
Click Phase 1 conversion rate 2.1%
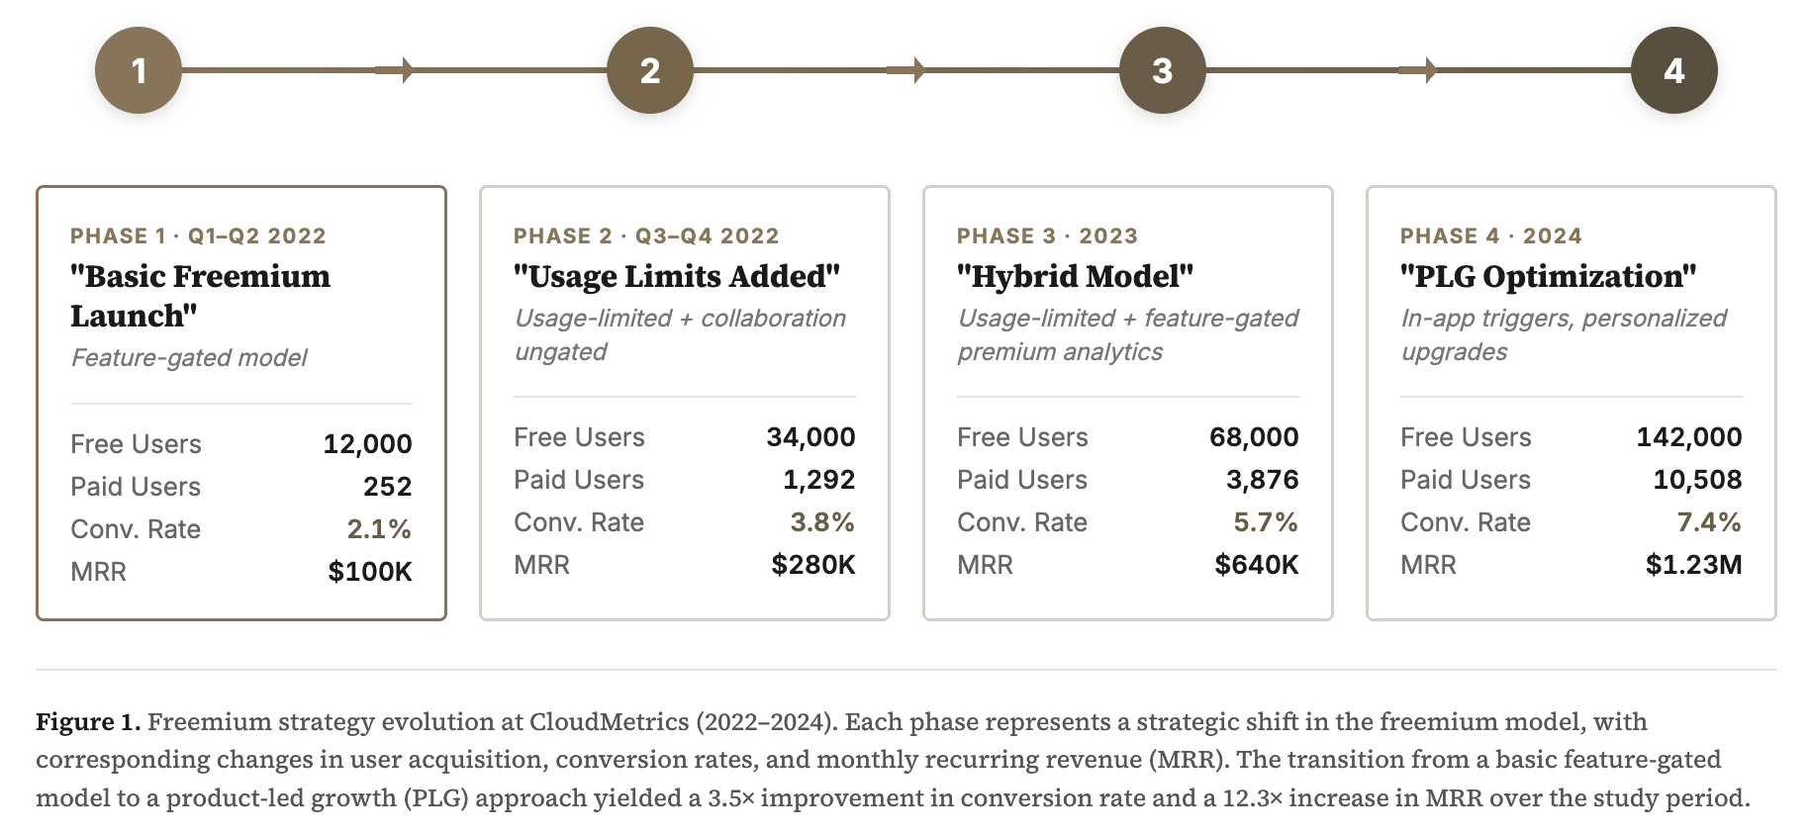click(379, 529)
